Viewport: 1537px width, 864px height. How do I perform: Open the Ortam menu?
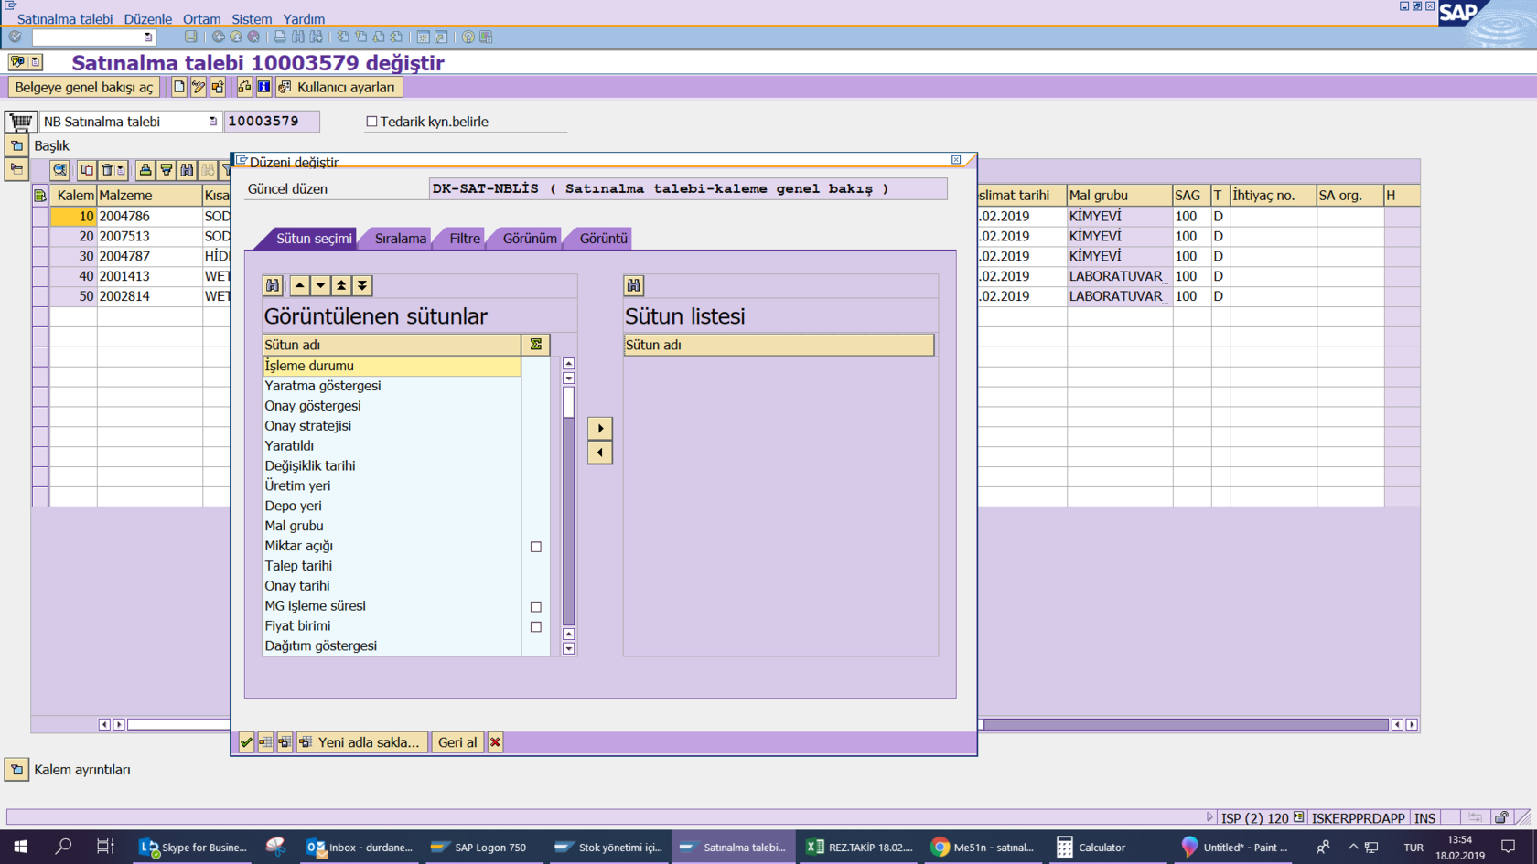(x=201, y=19)
